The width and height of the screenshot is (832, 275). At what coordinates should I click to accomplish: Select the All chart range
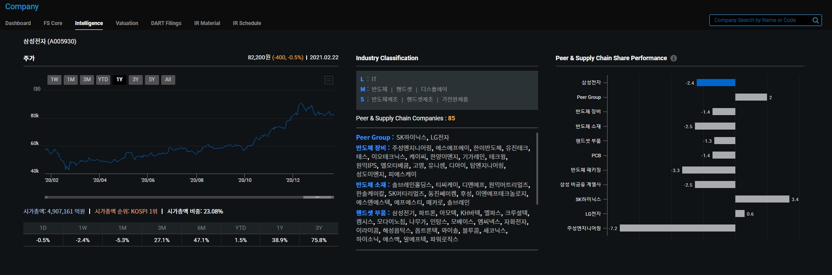[x=168, y=80]
